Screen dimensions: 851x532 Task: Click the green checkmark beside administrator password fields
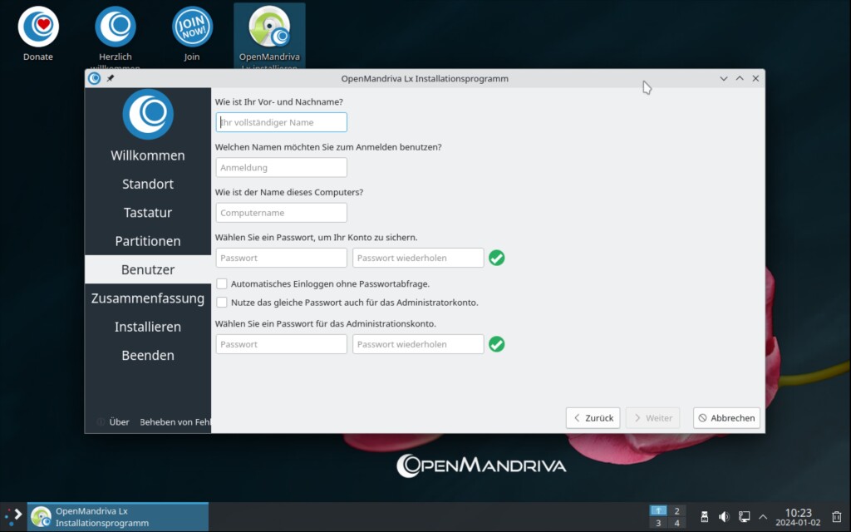(497, 344)
